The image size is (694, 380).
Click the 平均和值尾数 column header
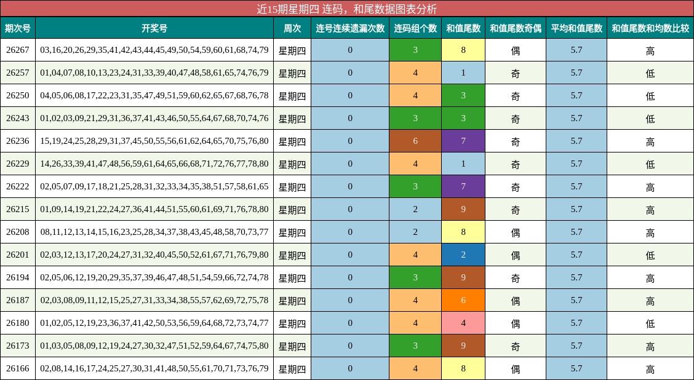[576, 28]
